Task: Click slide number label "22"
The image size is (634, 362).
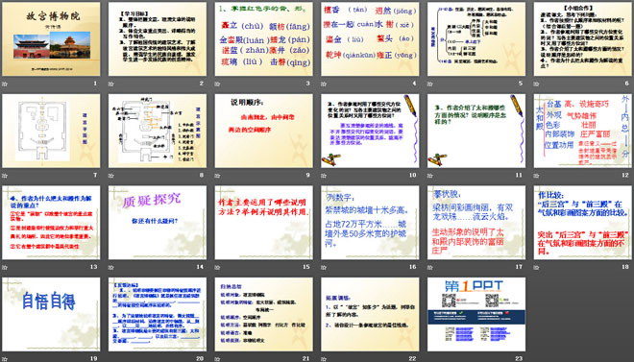Action: 412,359
